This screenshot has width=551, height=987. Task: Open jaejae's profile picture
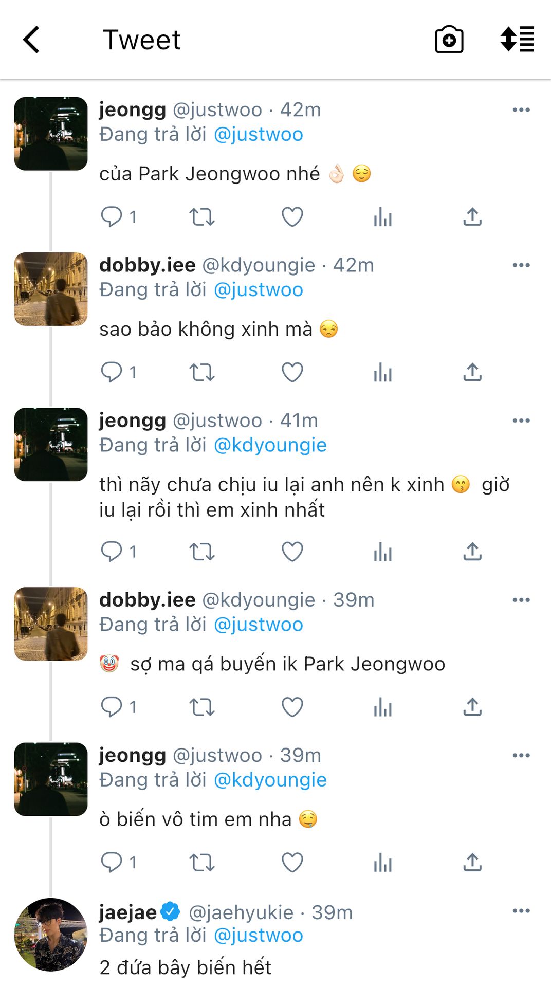51,935
